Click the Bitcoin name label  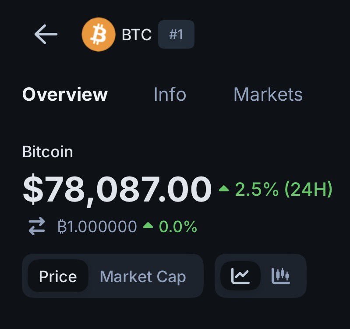click(x=47, y=152)
